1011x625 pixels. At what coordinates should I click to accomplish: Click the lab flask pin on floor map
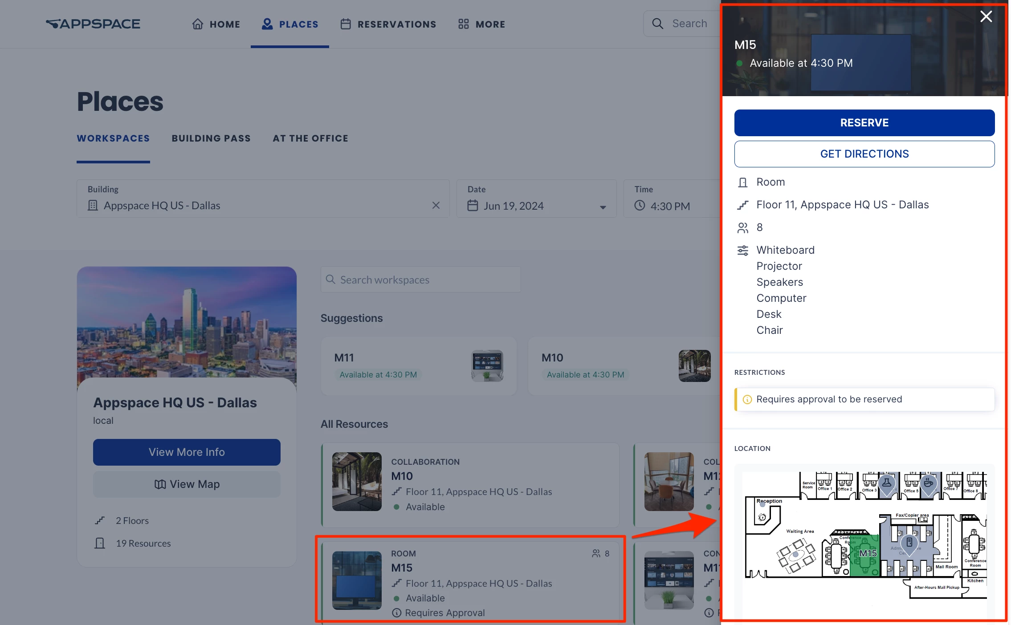coord(887,484)
